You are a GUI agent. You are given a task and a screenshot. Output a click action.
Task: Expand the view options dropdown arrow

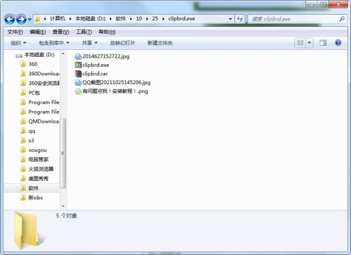pos(309,43)
